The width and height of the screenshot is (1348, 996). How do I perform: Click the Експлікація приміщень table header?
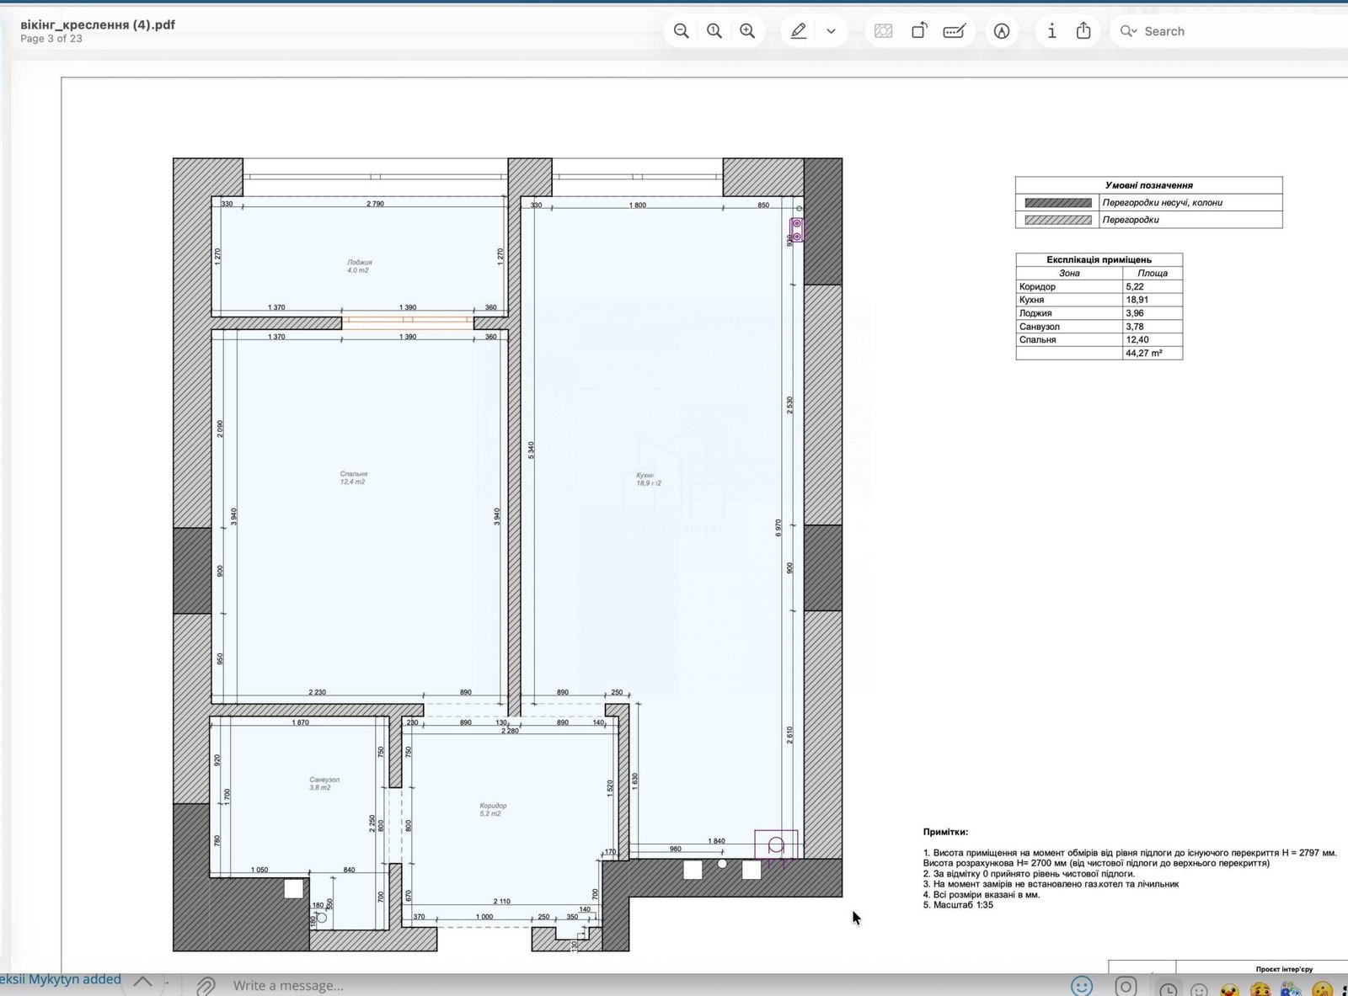1099,260
